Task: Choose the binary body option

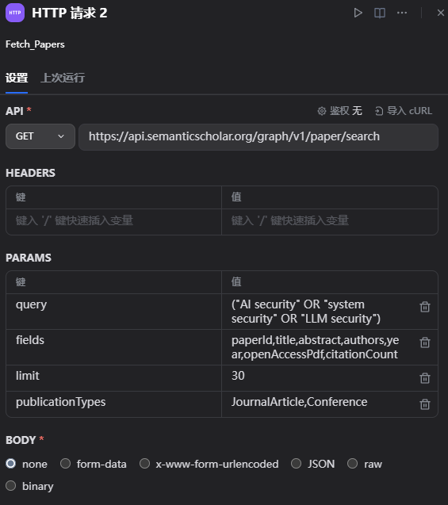Action: pos(29,486)
